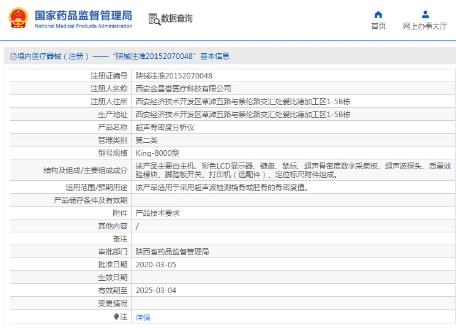The image size is (456, 328).
Task: Click management class value 第二类
Action: (x=146, y=140)
